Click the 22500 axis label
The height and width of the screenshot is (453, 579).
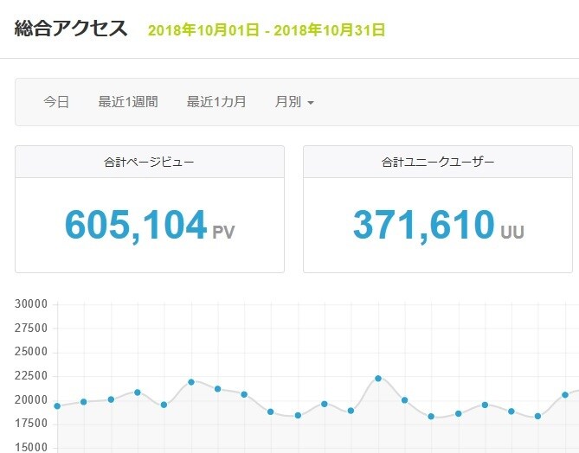click(x=31, y=376)
